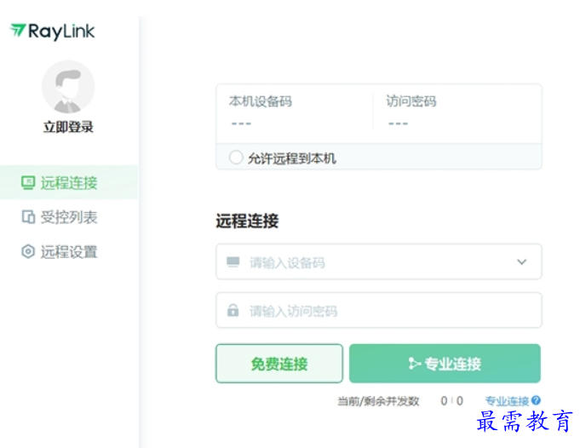This screenshot has height=448, width=580.
Task: Click the 当前/剩余并发数 label
Action: [378, 401]
